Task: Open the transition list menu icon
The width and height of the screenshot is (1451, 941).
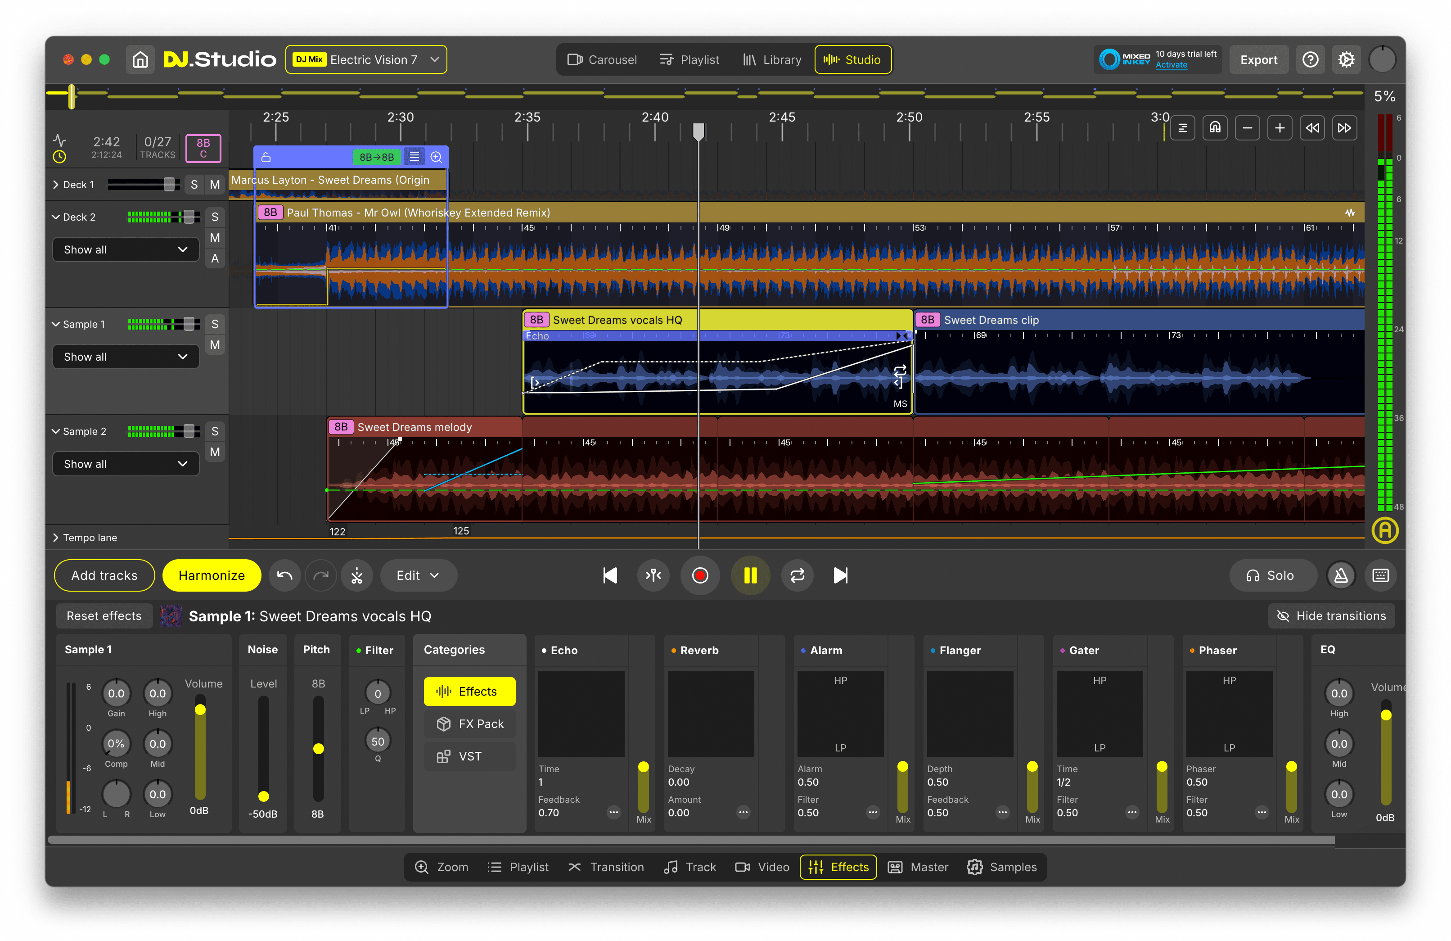Action: pyautogui.click(x=415, y=157)
